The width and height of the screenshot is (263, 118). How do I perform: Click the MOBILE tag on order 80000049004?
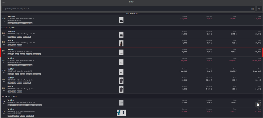[20, 45]
